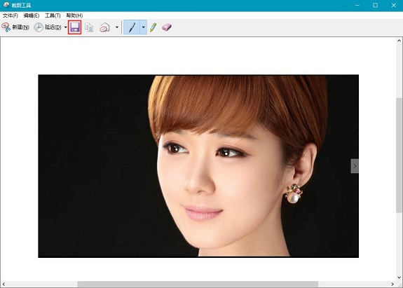The height and width of the screenshot is (288, 403).
Task: Maximize the Snipping Tool window
Action: point(375,6)
